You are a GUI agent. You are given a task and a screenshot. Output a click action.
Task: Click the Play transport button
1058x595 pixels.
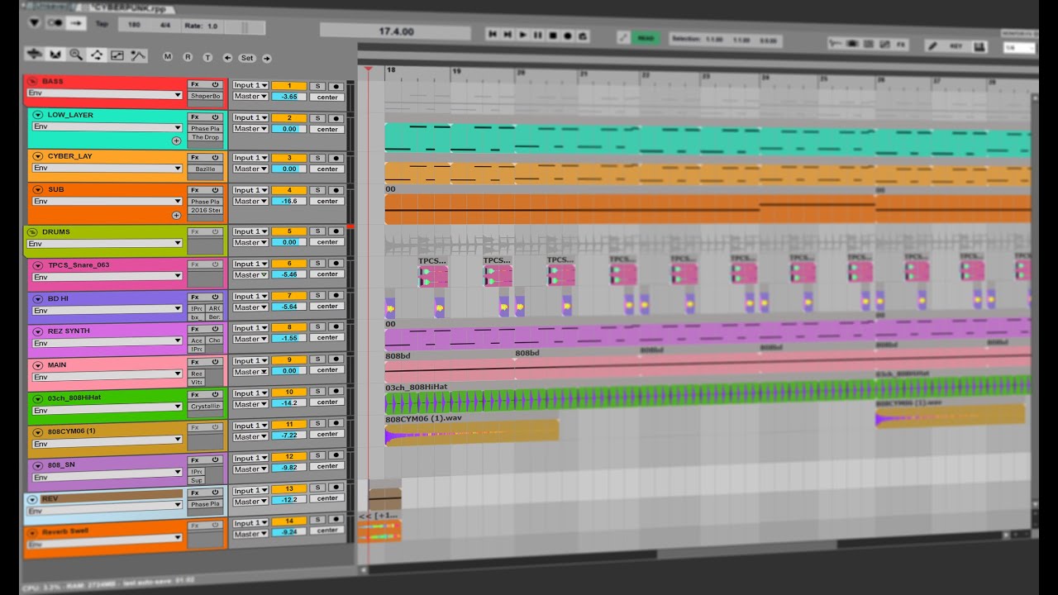coord(523,35)
